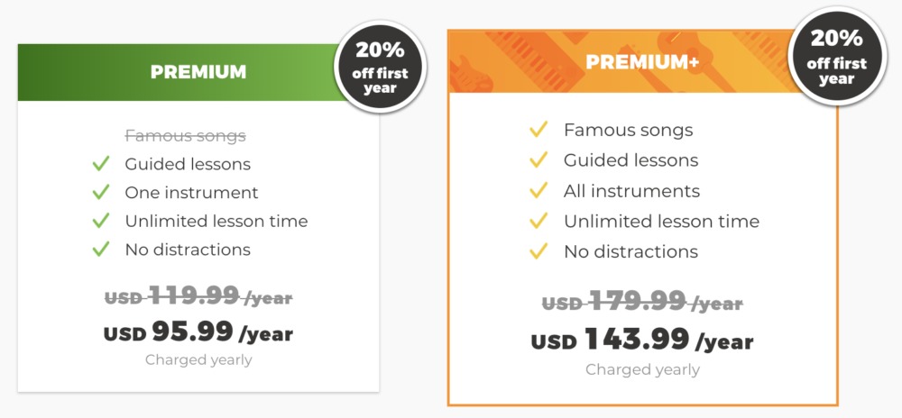Click the green checkmark beside One instrument
The height and width of the screenshot is (418, 902).
(x=101, y=193)
